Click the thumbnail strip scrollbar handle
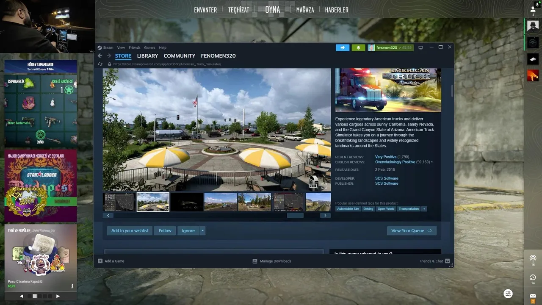This screenshot has height=305, width=542. point(295,216)
